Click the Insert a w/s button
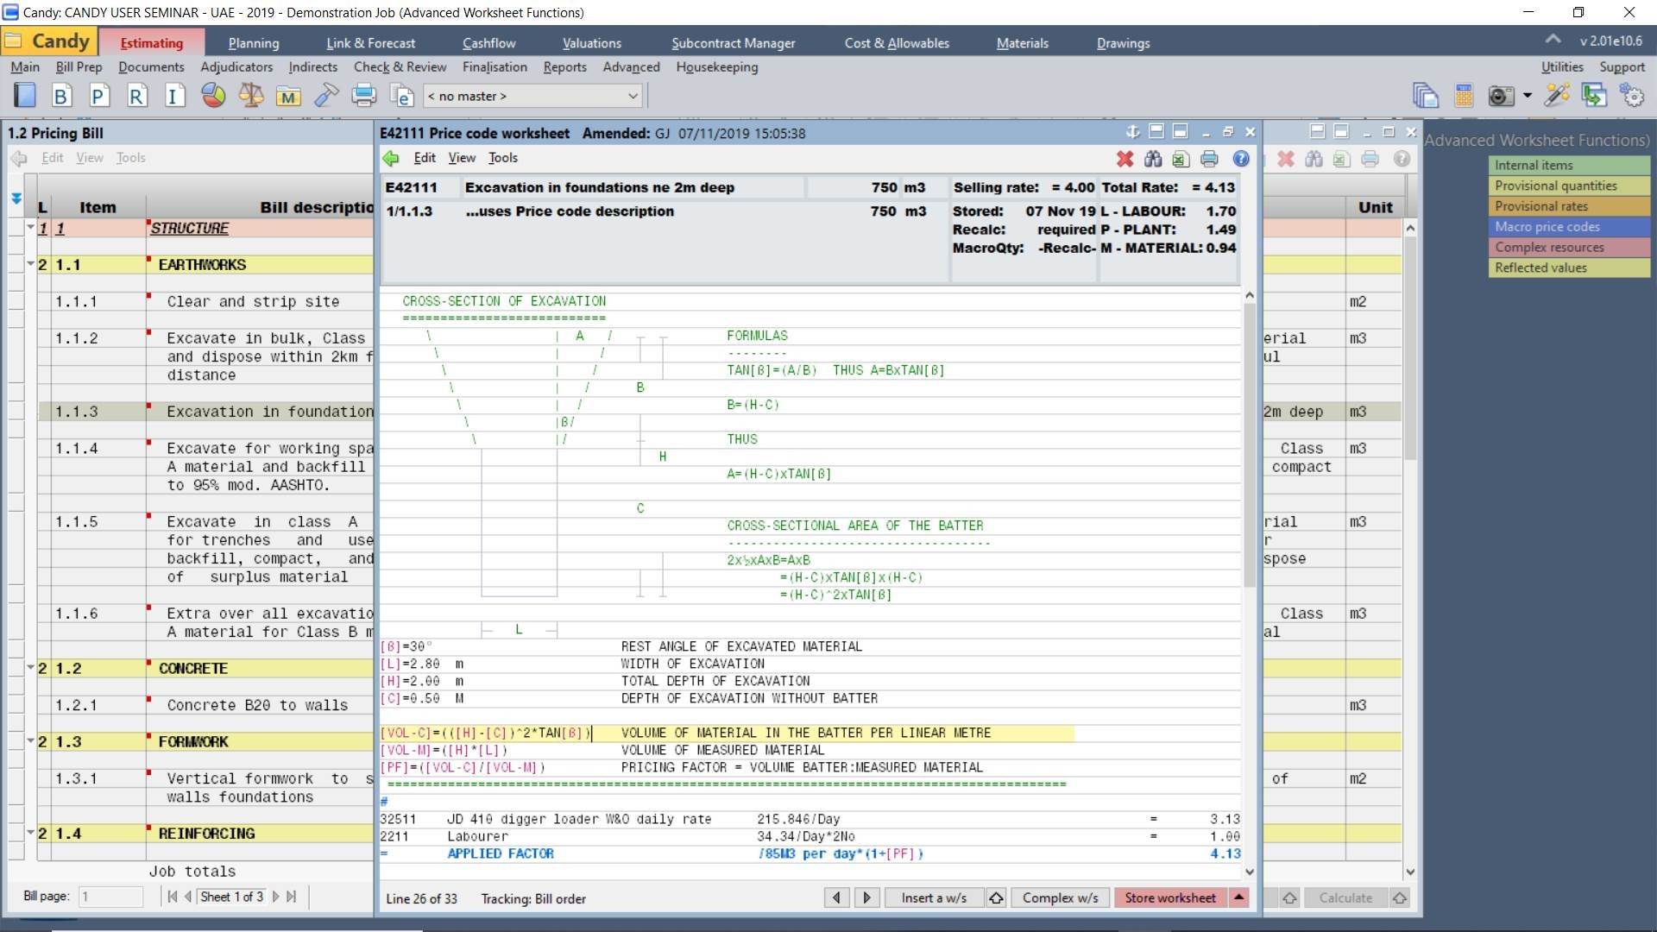The height and width of the screenshot is (932, 1657). click(934, 897)
